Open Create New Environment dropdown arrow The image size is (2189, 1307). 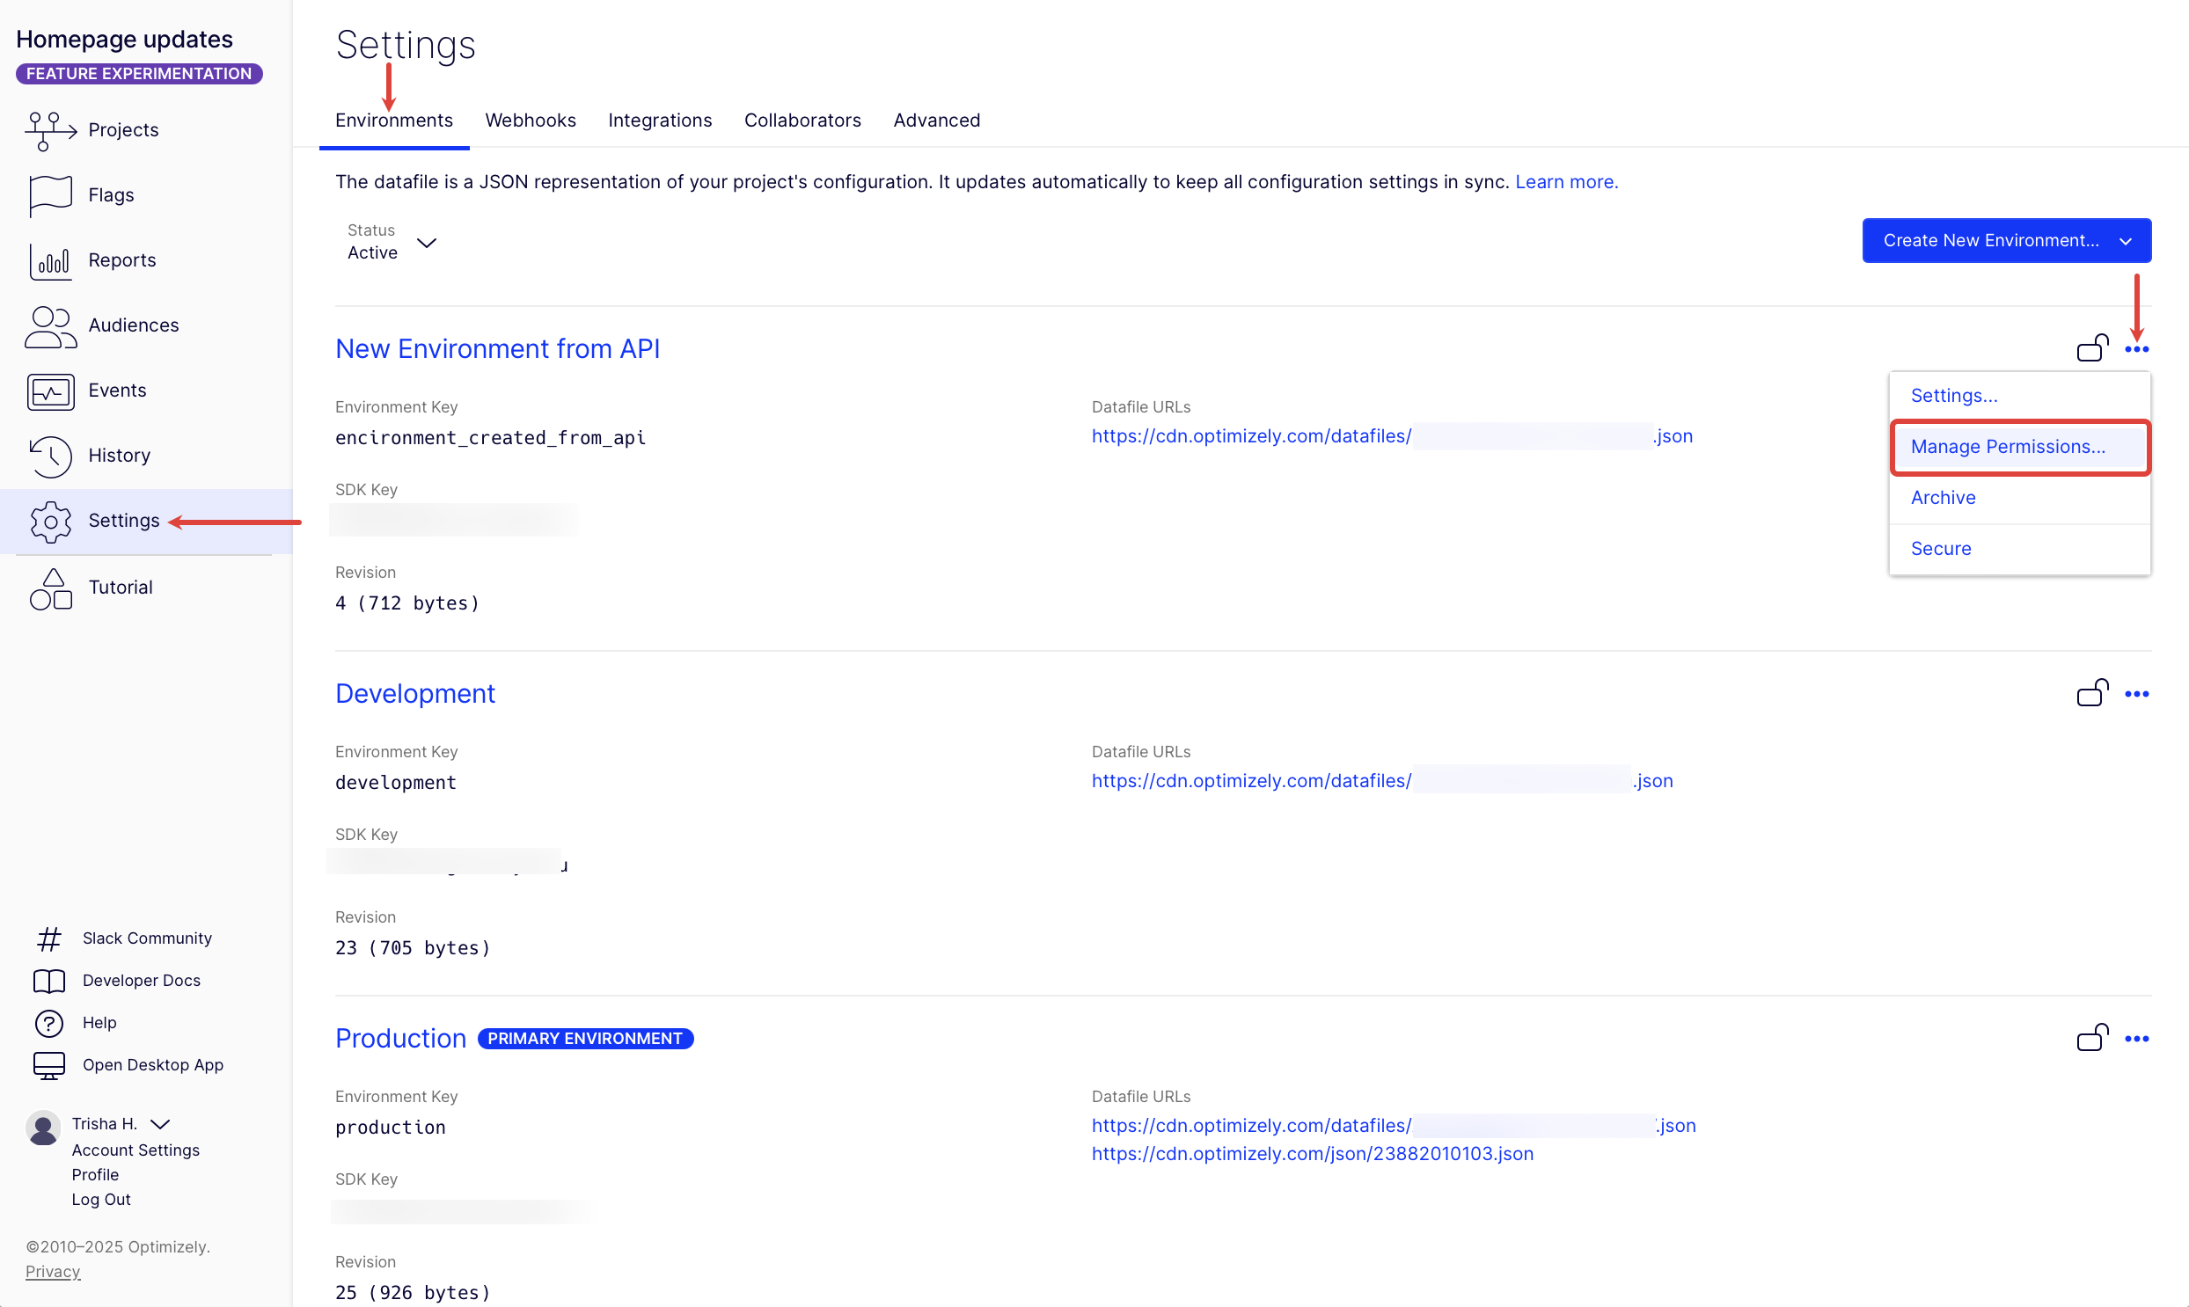(2126, 241)
